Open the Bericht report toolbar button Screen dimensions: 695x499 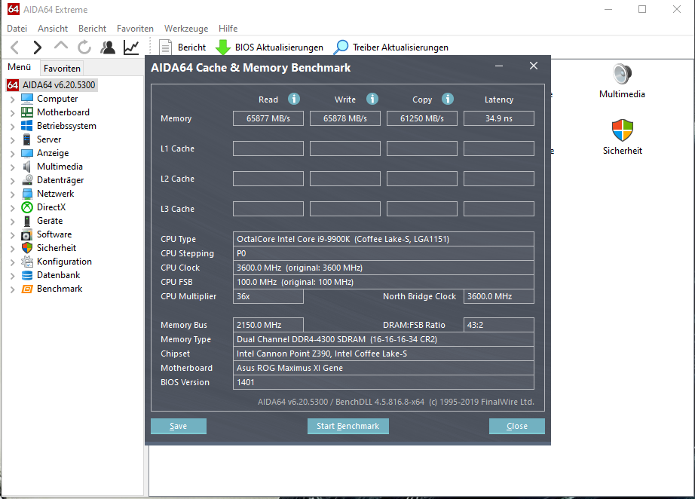182,47
